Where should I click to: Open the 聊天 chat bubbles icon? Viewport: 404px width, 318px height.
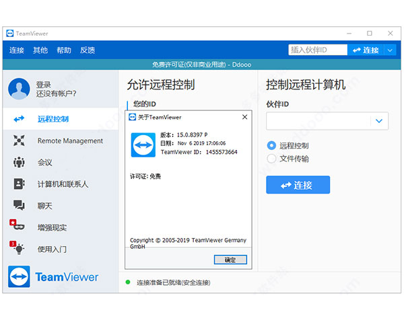[x=19, y=205]
